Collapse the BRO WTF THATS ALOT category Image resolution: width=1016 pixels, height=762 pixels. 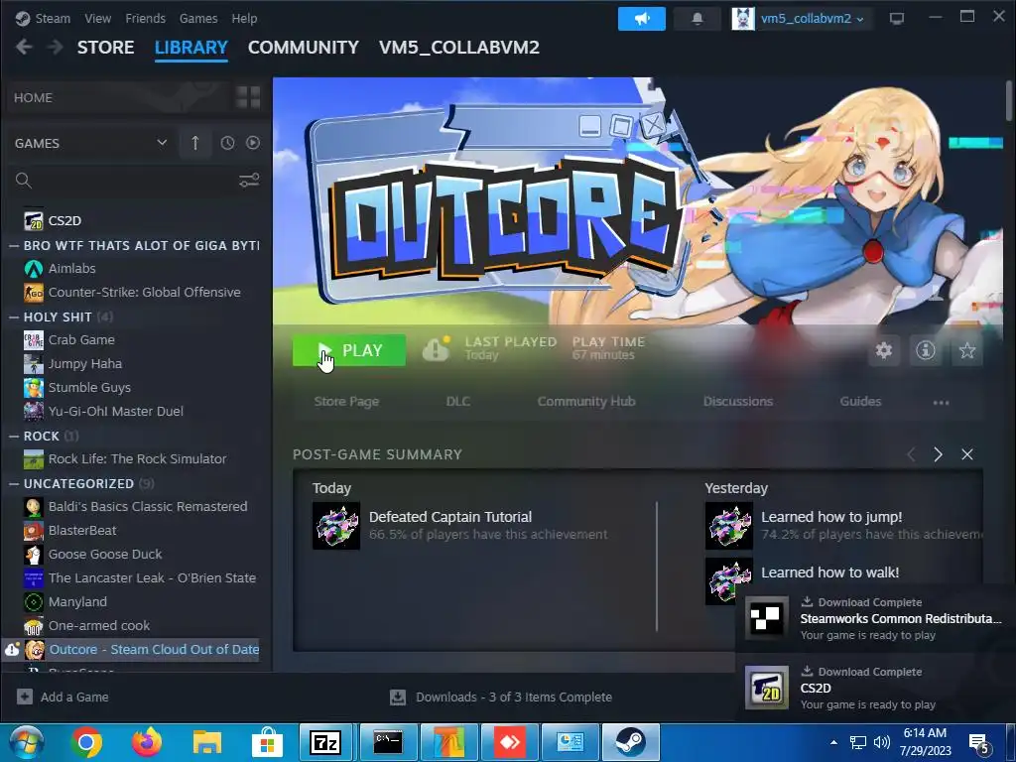pyautogui.click(x=14, y=246)
